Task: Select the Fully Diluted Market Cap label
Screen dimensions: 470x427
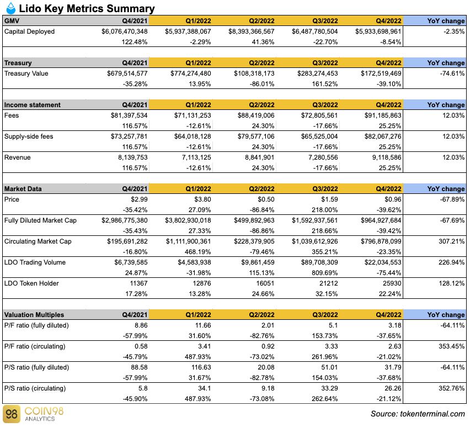Action: tap(40, 220)
